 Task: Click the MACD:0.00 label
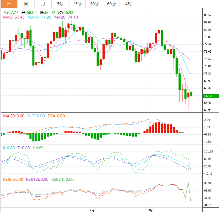point(14,116)
